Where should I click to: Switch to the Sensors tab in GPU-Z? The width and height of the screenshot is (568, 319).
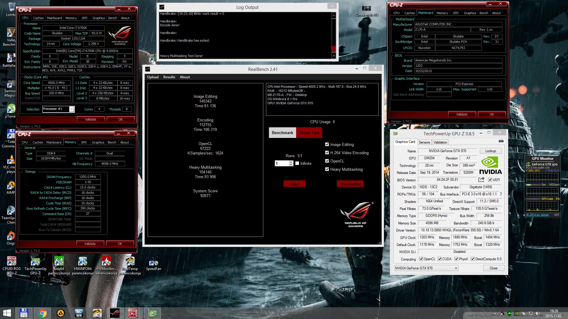(x=424, y=142)
